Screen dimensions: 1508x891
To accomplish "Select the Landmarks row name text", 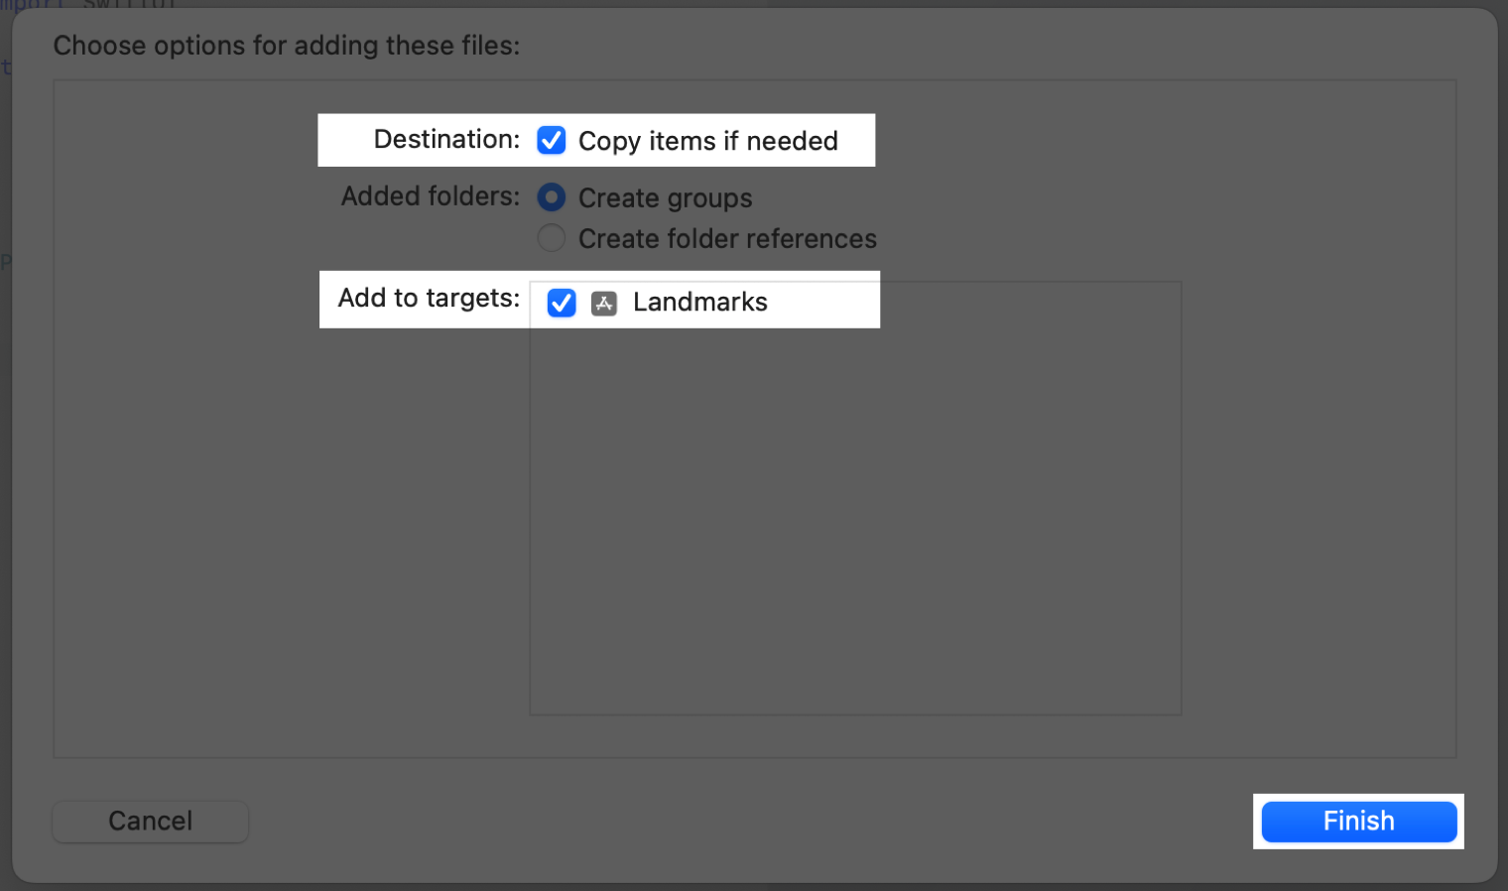I will click(699, 303).
